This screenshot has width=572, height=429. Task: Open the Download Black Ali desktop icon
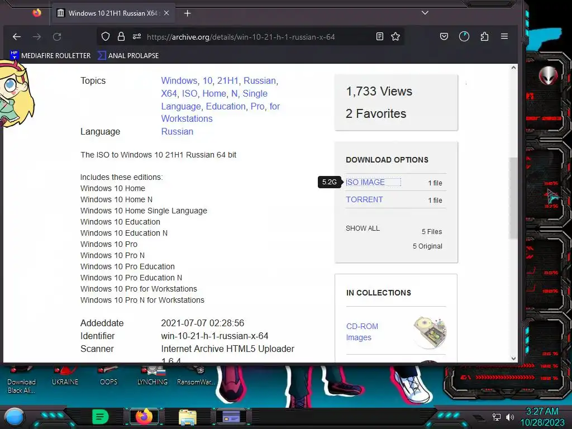click(x=21, y=379)
